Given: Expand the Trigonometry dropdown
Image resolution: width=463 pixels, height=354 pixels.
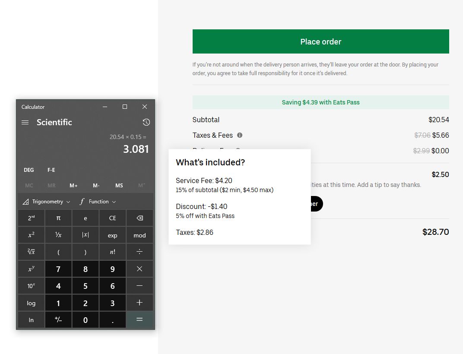Looking at the screenshot, I should coord(46,202).
